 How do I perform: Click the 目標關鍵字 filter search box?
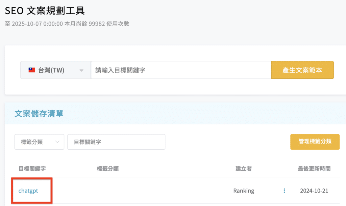click(116, 142)
